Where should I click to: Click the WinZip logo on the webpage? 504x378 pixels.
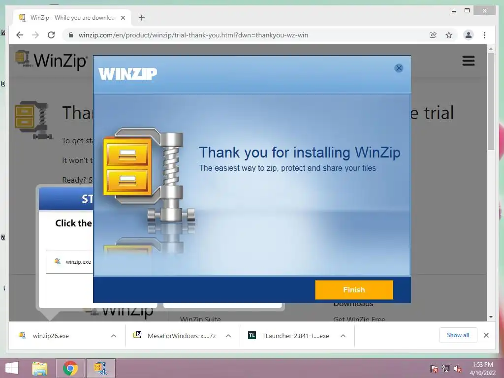(x=51, y=60)
